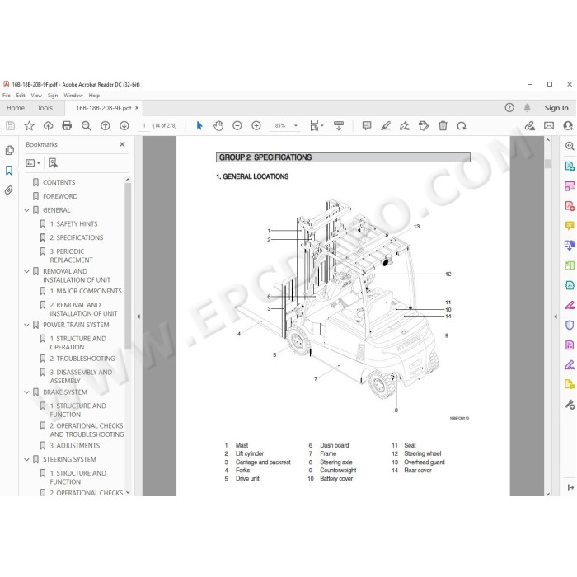The width and height of the screenshot is (577, 577).
Task: Open Export PDF tool in right pane
Action: [570, 167]
